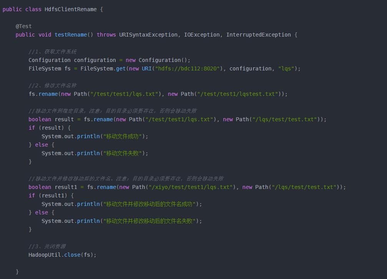Click the comment line starting with //2

click(53, 85)
